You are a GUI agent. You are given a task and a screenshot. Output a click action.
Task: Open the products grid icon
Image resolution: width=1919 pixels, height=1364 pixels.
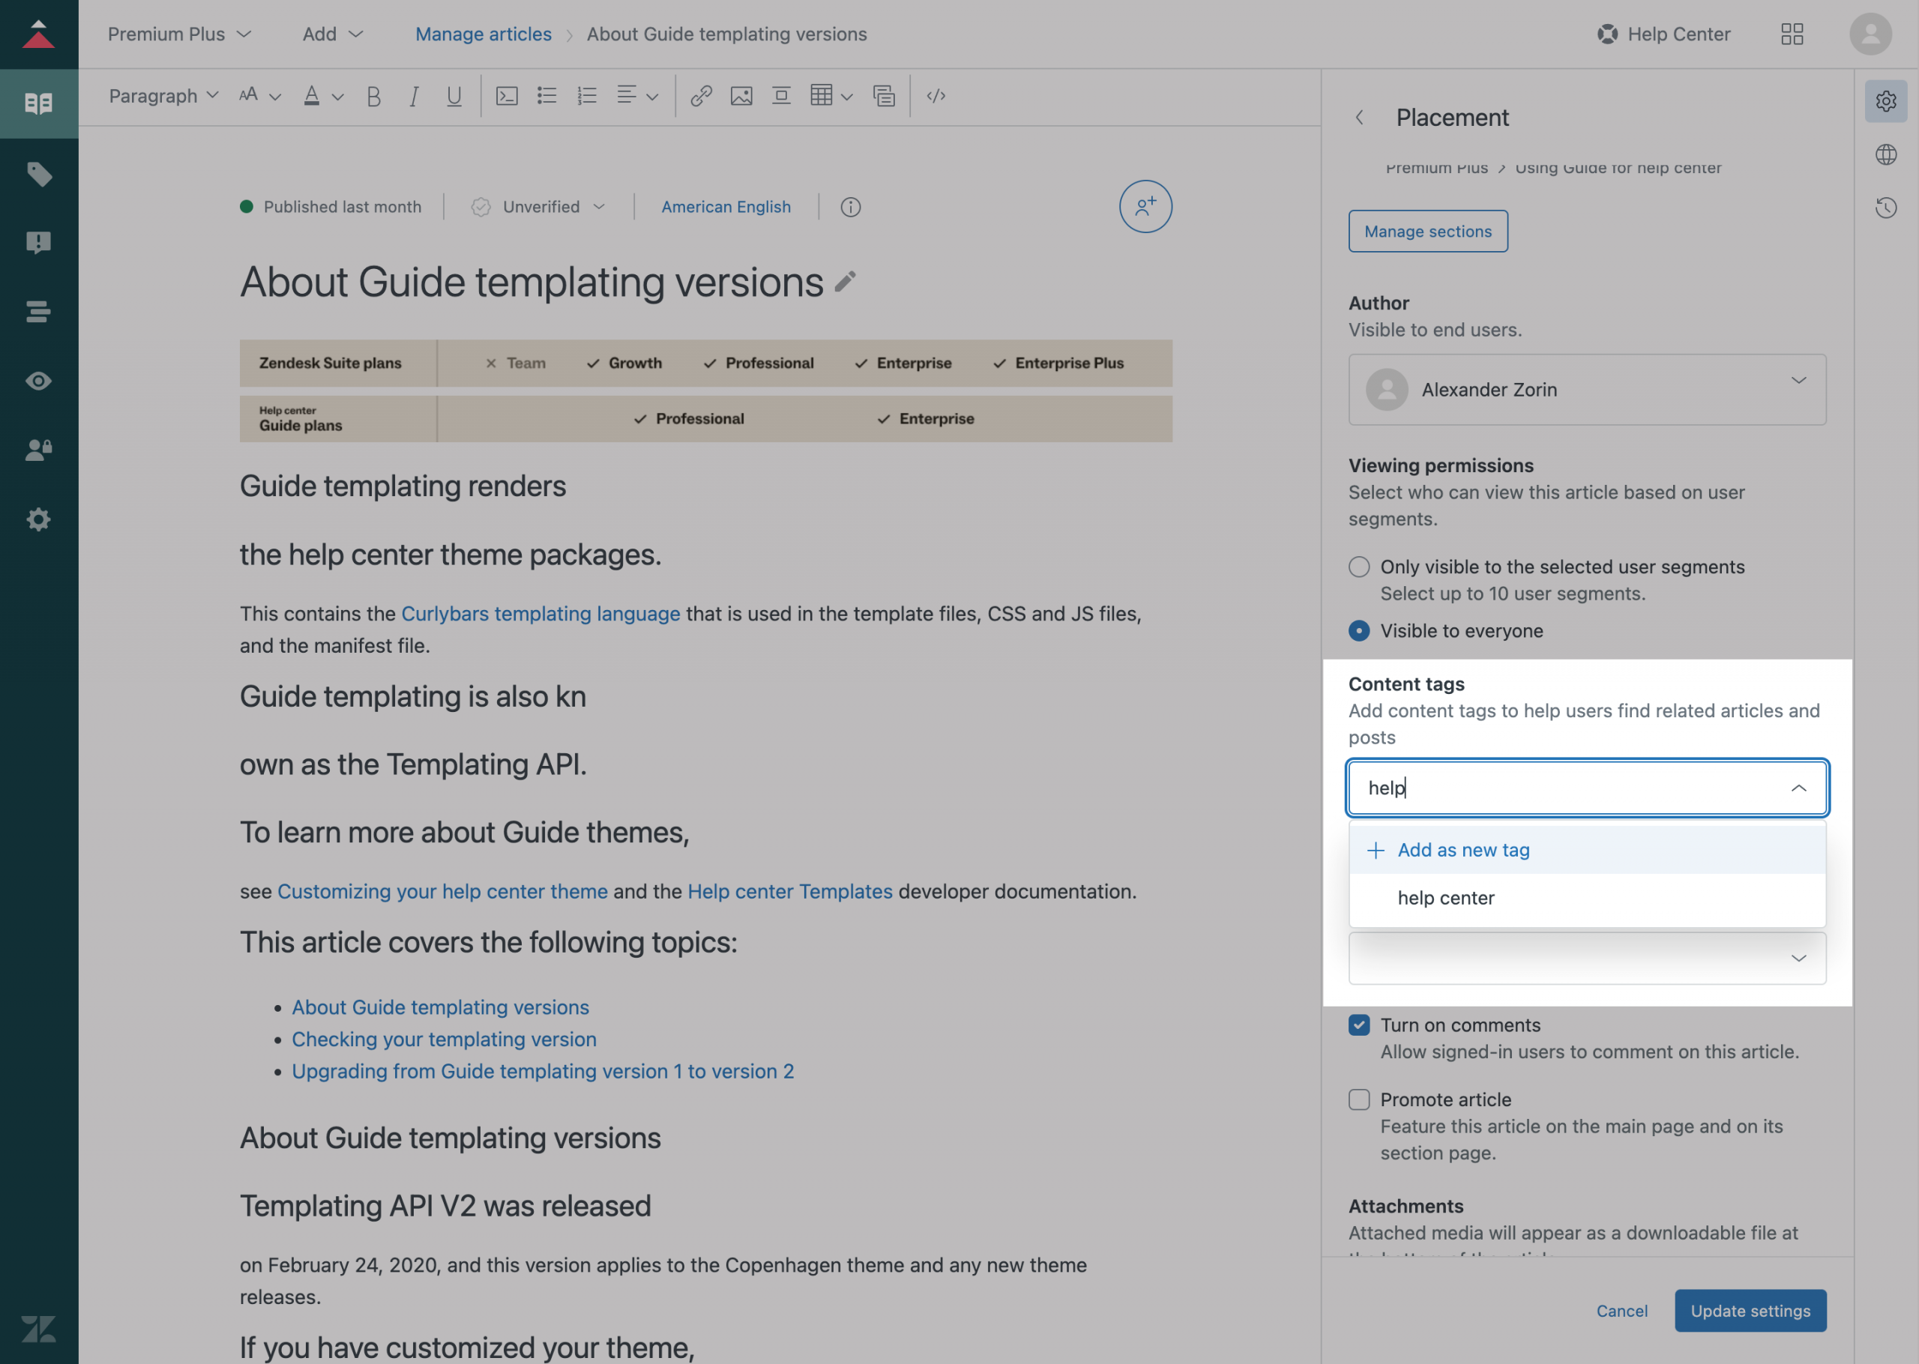pos(1792,34)
